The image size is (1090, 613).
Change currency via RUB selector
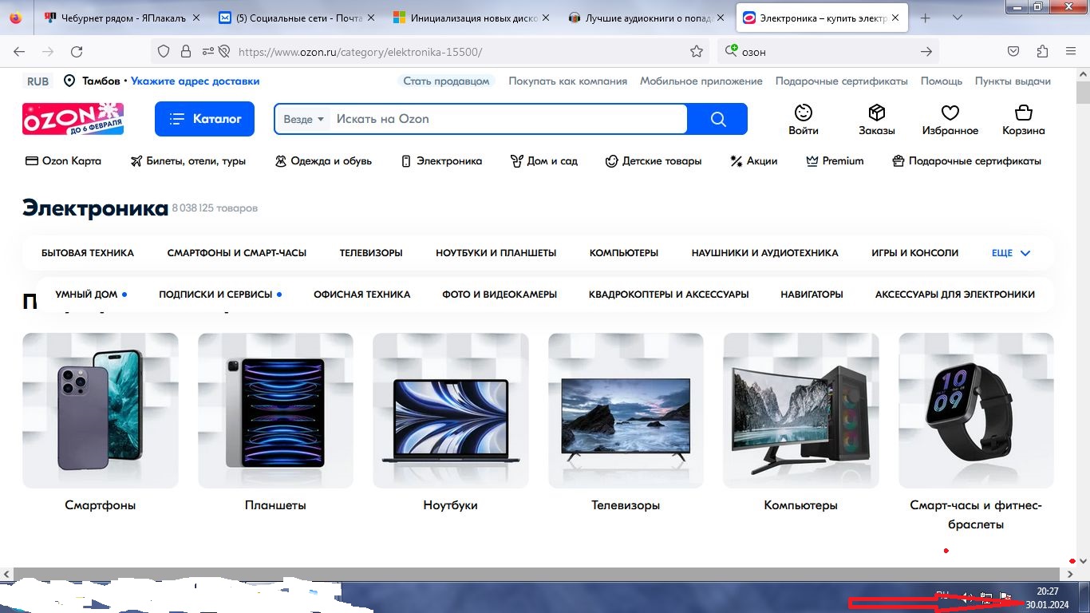click(x=38, y=81)
